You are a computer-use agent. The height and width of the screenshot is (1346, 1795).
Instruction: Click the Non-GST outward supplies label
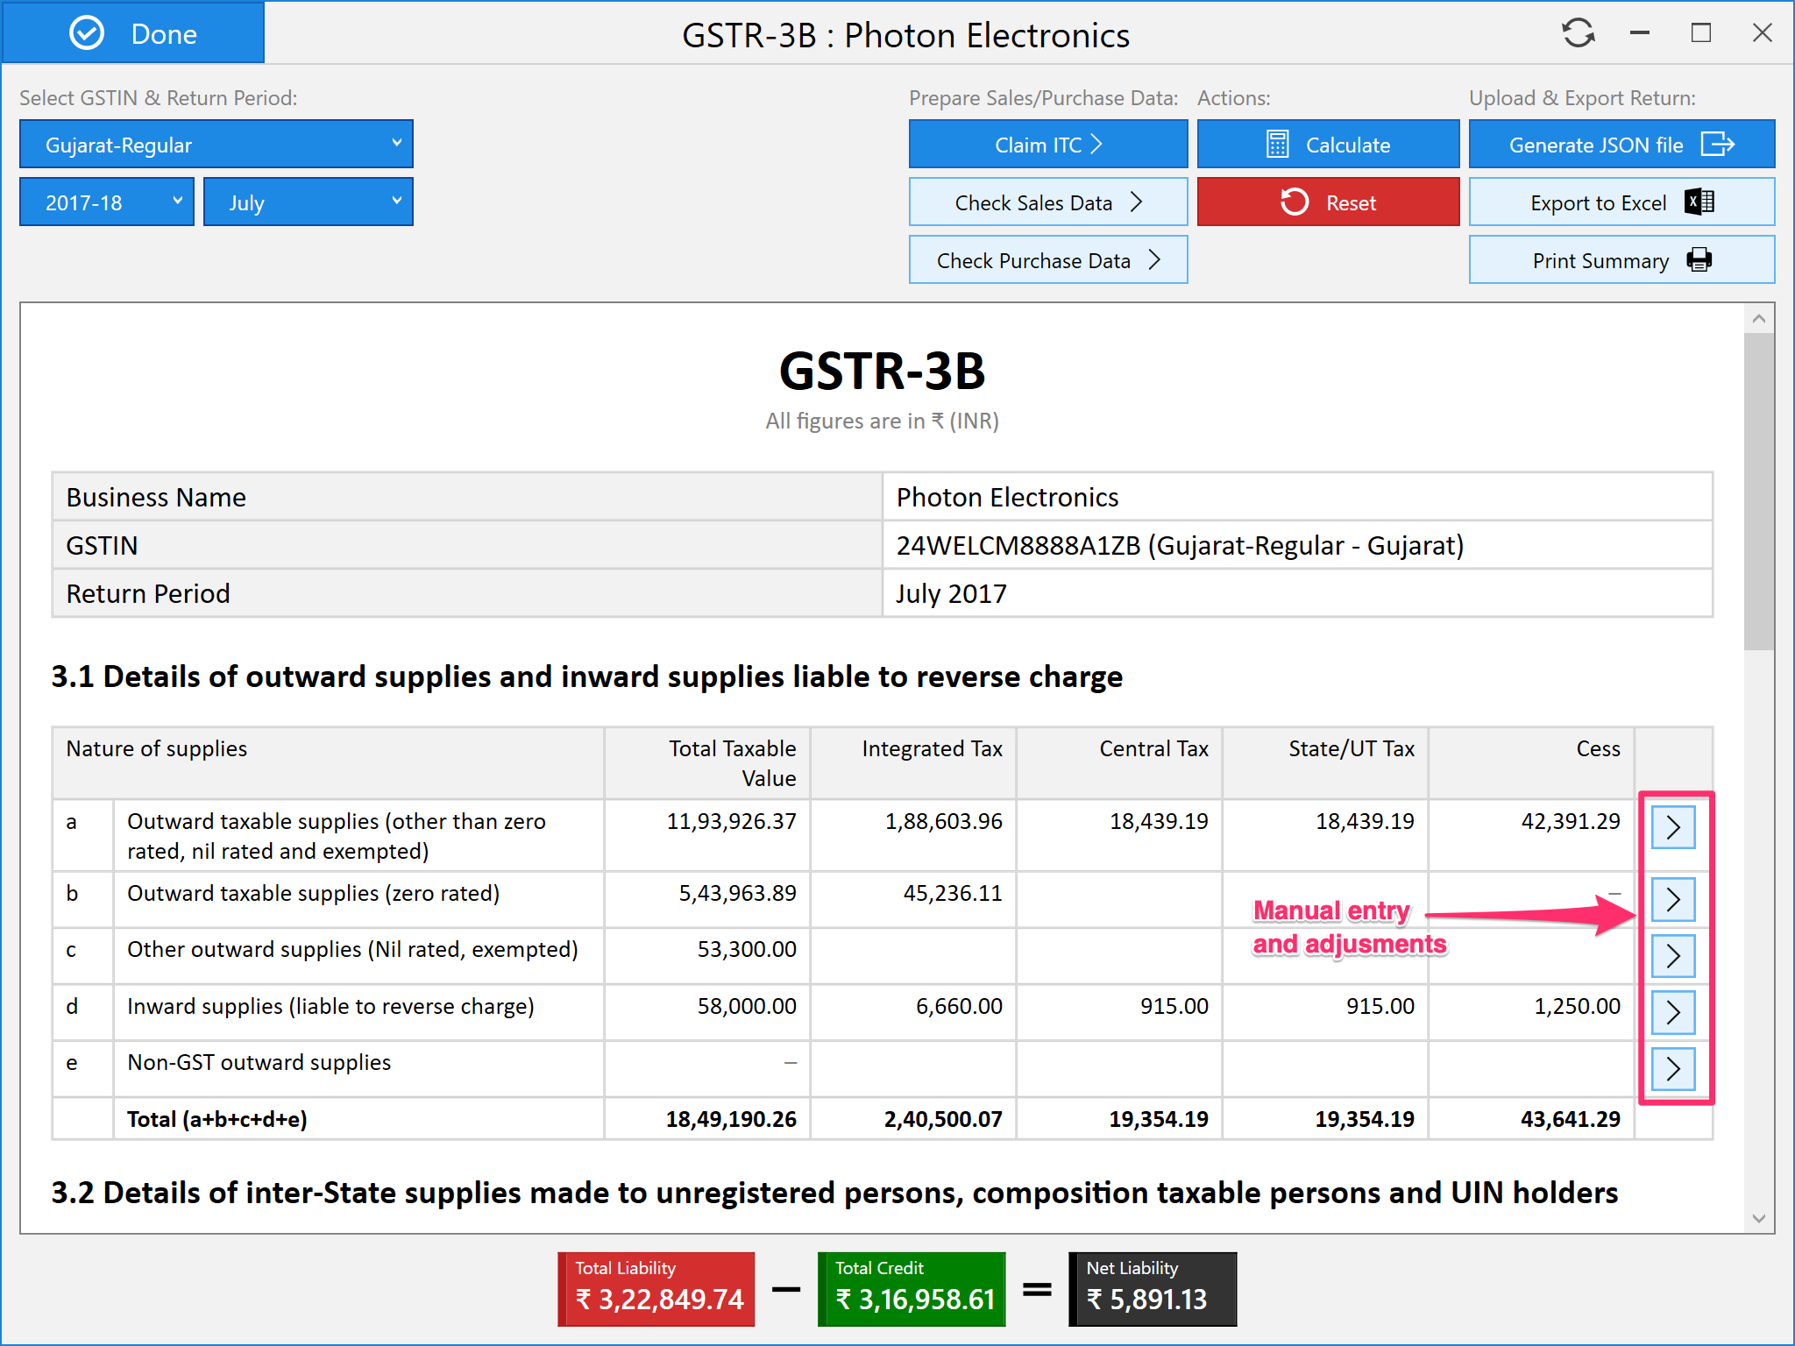259,1063
